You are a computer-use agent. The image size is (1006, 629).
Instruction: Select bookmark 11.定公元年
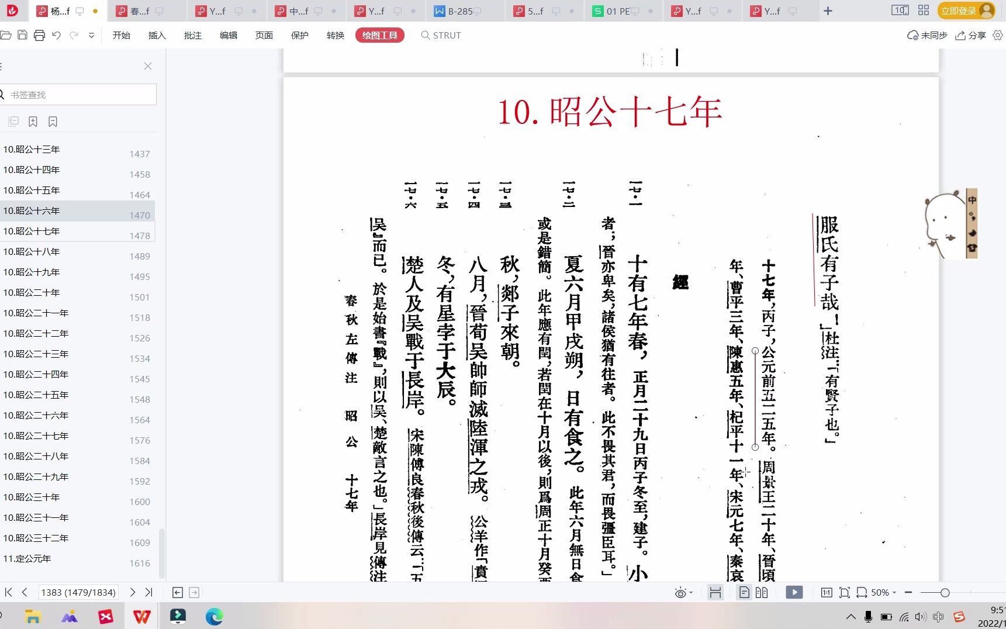click(77, 559)
